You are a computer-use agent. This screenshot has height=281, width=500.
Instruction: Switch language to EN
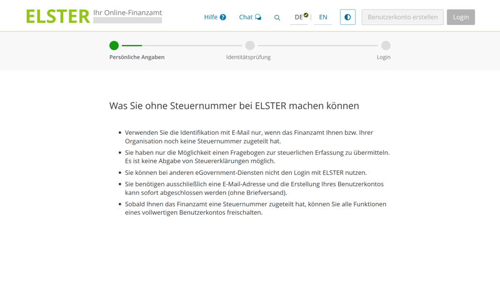pyautogui.click(x=323, y=17)
